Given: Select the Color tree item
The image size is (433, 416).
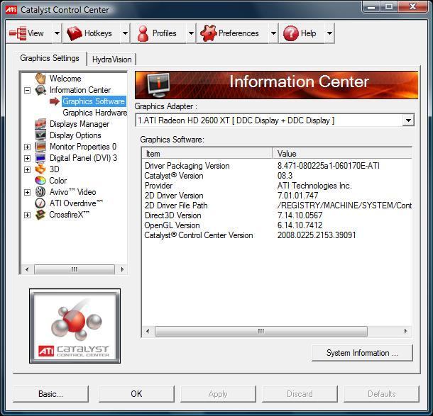Looking at the screenshot, I should point(57,181).
